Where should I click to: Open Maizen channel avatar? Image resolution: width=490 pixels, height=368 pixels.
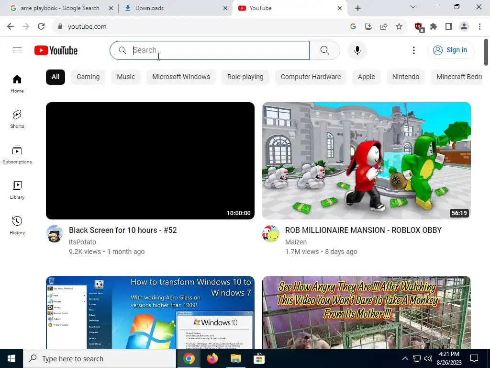point(271,234)
